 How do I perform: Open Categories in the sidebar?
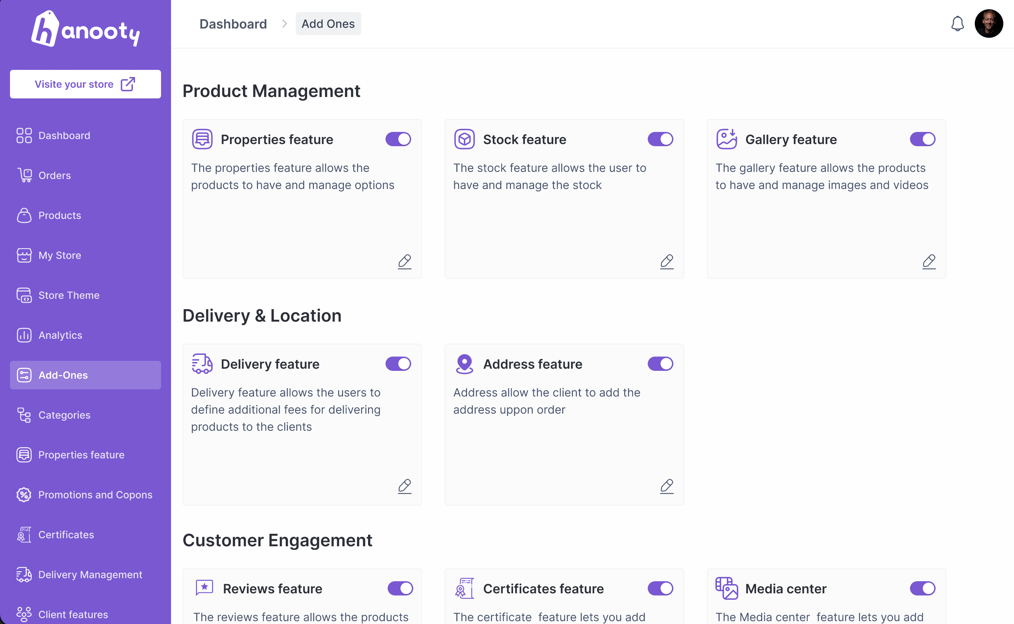[86, 415]
